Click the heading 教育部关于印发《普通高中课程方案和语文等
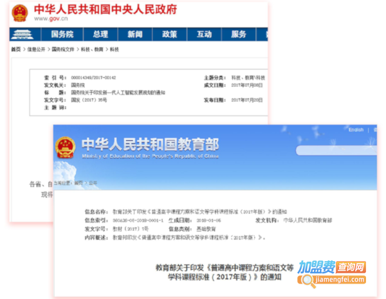 (225, 267)
